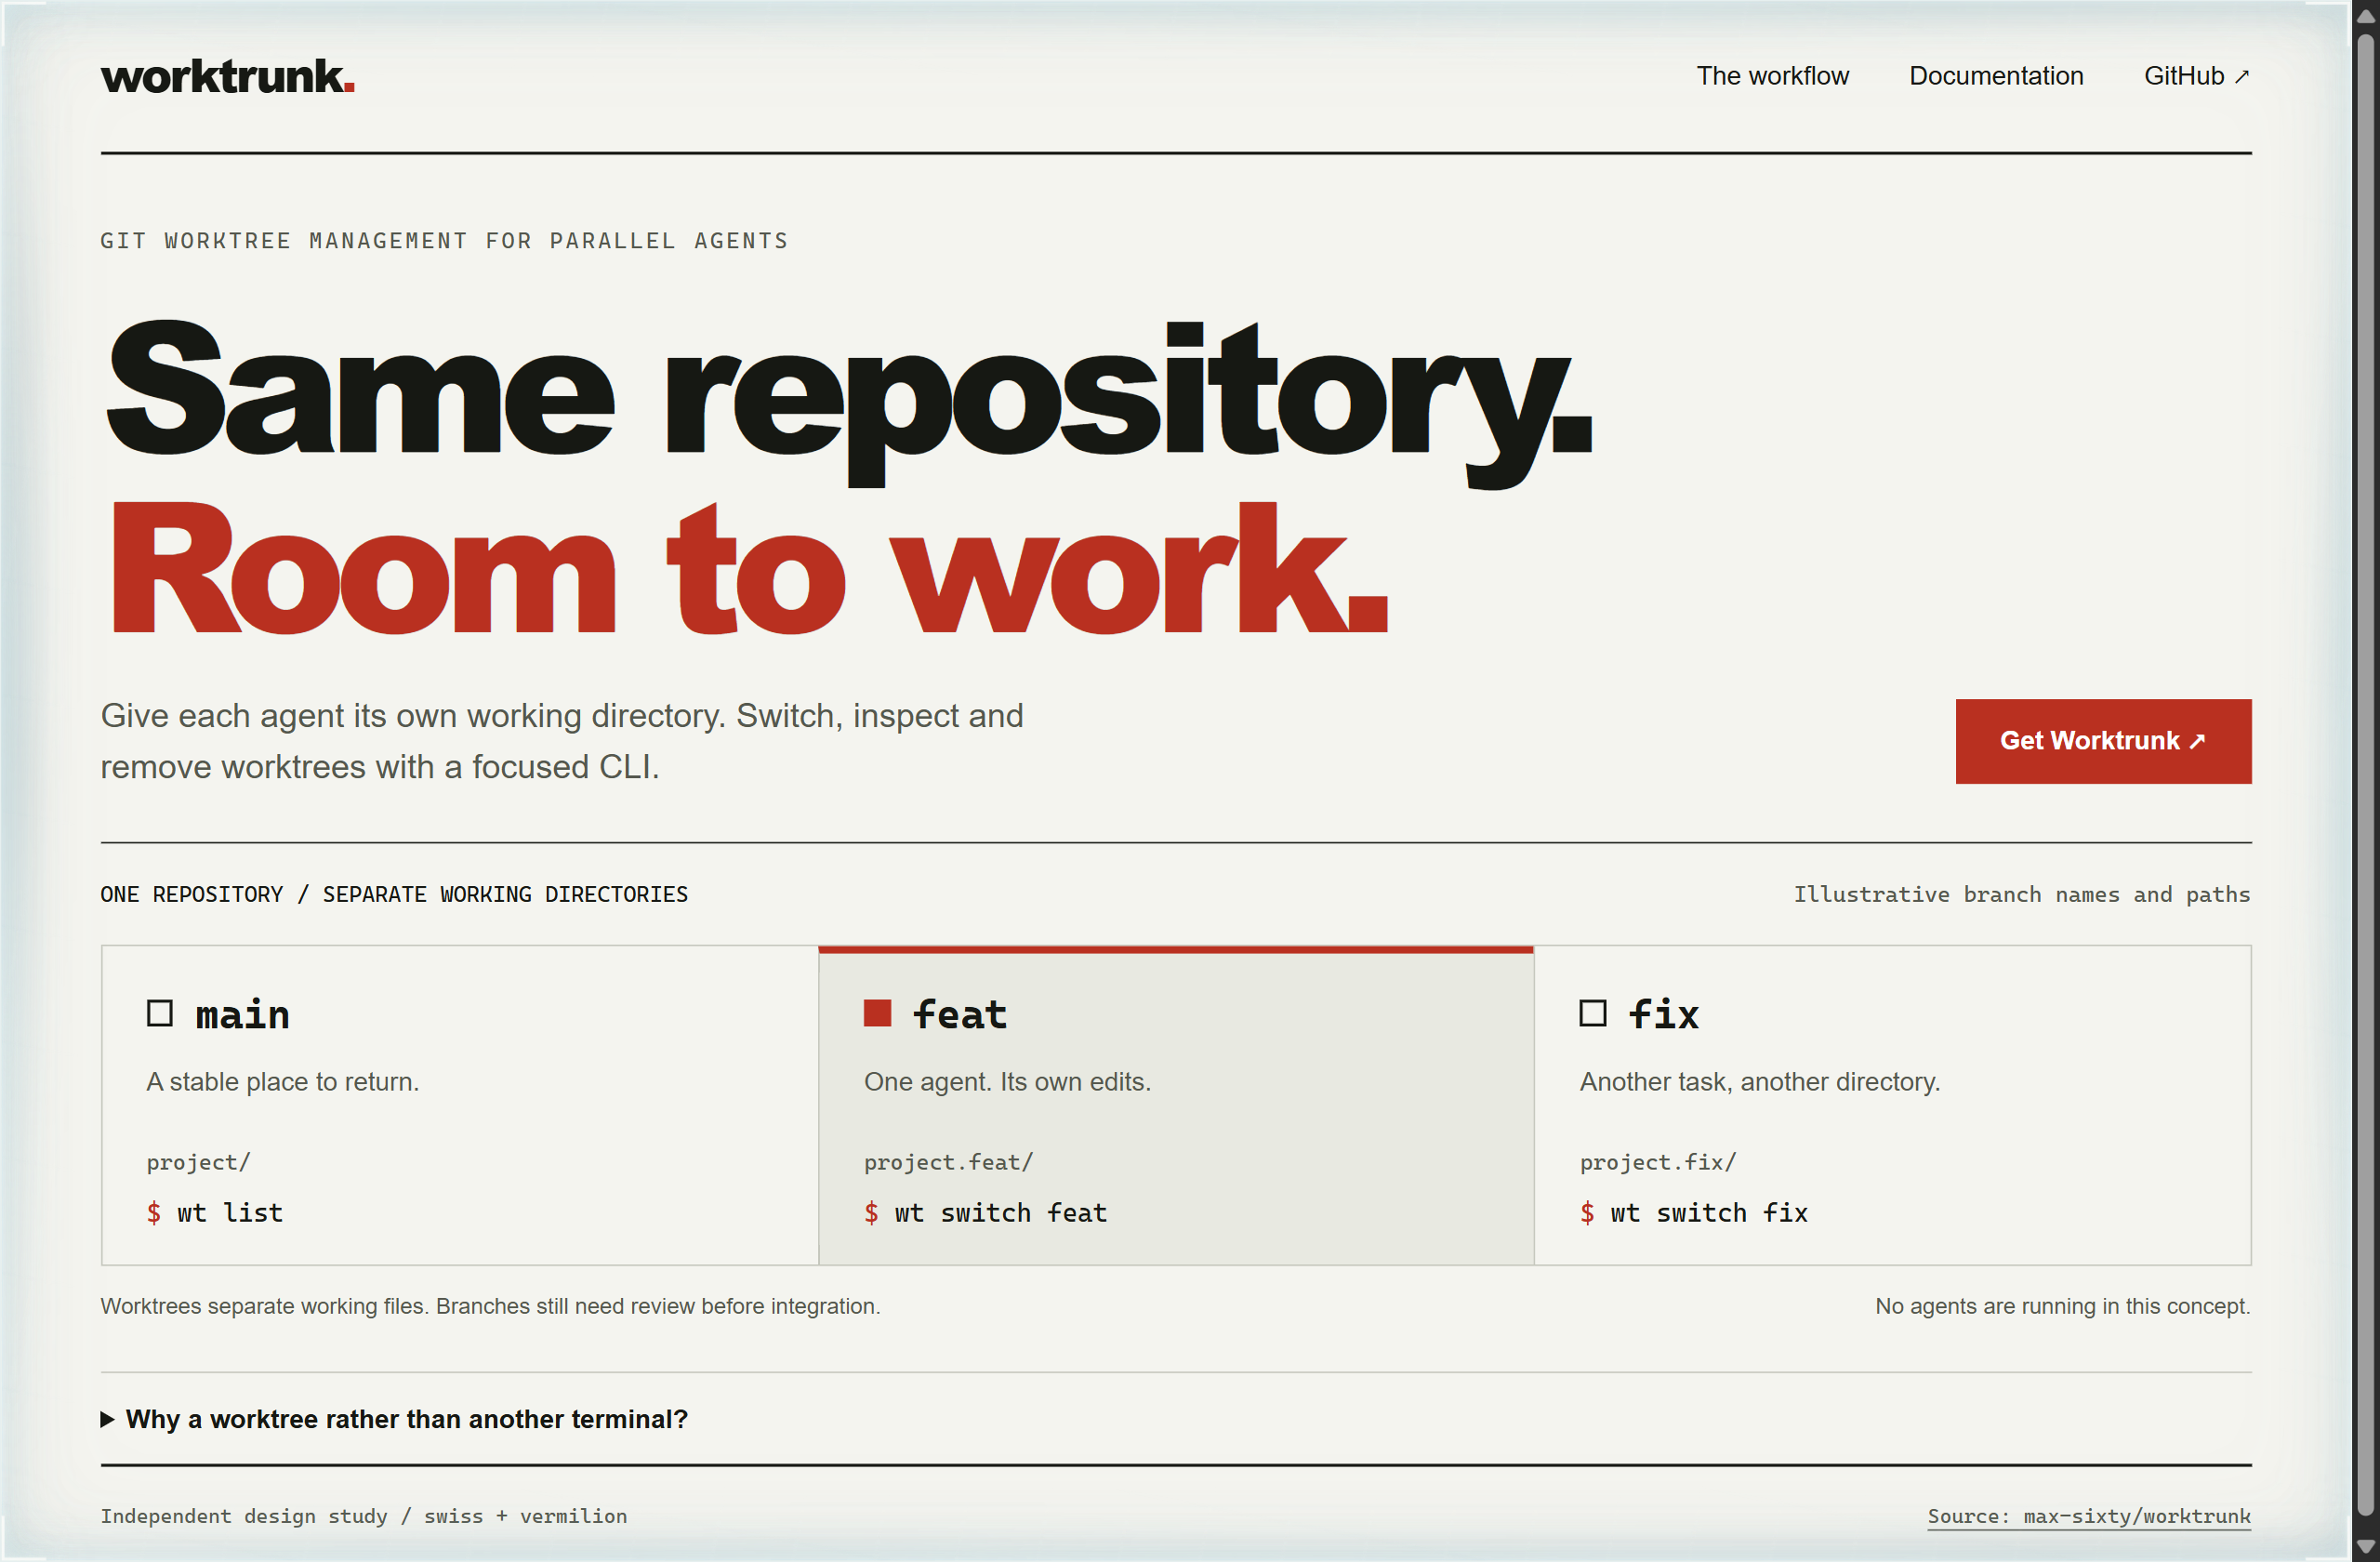Click the scrollbar up arrow
The width and height of the screenshot is (2380, 1562).
pyautogui.click(x=2365, y=15)
